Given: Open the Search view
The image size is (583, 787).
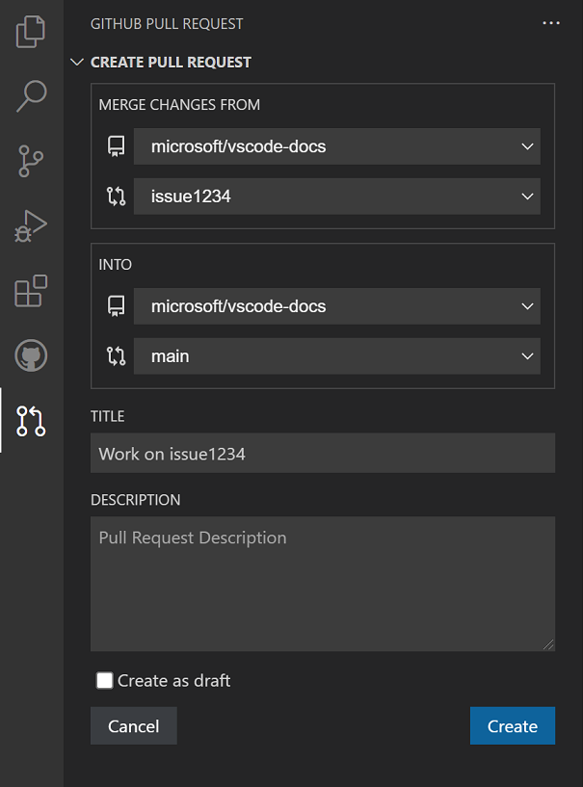Looking at the screenshot, I should (30, 96).
